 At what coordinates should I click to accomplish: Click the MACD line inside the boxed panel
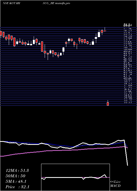(x=75, y=177)
